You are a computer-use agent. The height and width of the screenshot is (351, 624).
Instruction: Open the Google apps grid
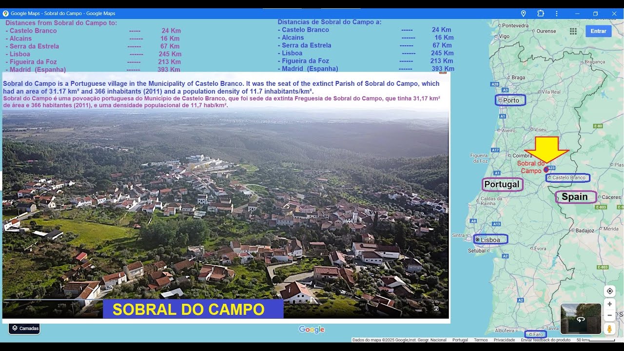(x=573, y=31)
